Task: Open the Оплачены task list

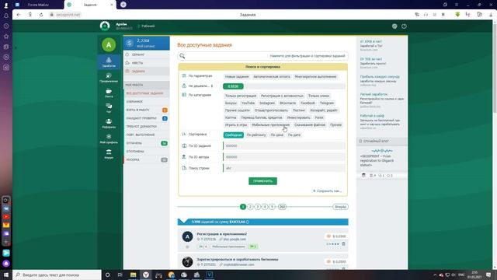Action: pos(147,143)
